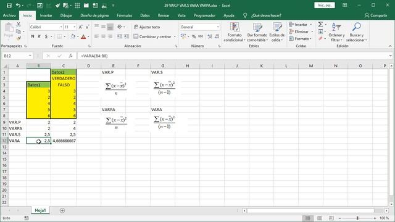Viewport: 395px width, 222px height.
Task: Open Ordenar y filtrar menu
Action: pos(336,32)
